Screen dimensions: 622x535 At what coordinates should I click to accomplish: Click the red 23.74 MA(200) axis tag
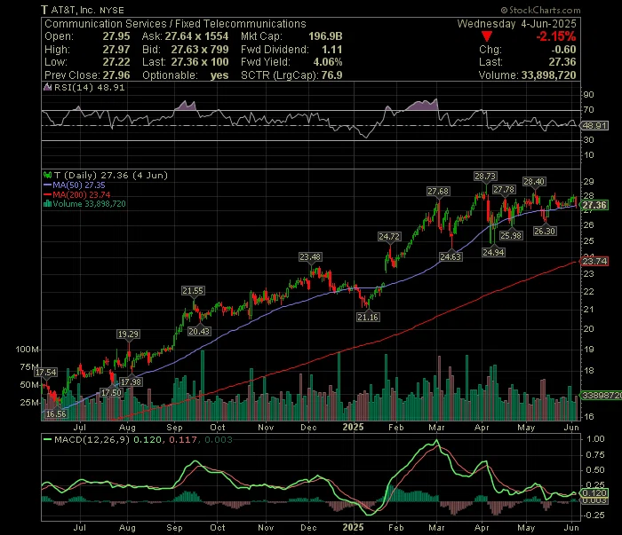click(594, 262)
